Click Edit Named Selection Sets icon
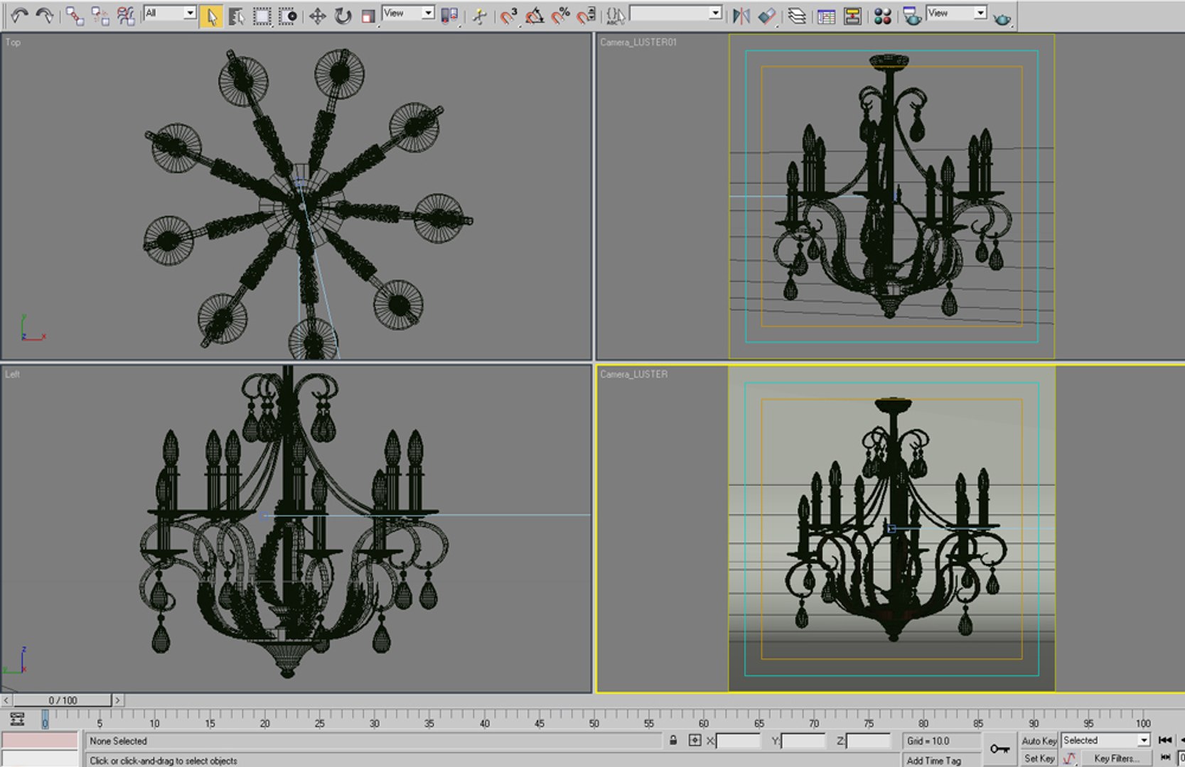The width and height of the screenshot is (1185, 767). click(616, 16)
